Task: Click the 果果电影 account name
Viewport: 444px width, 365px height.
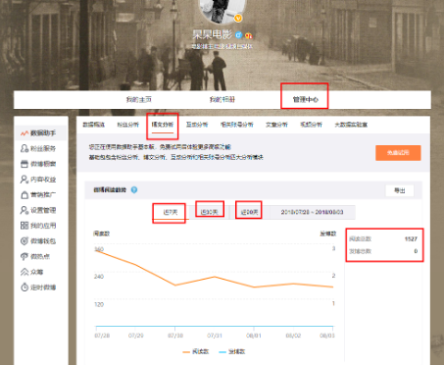Action: coord(213,34)
